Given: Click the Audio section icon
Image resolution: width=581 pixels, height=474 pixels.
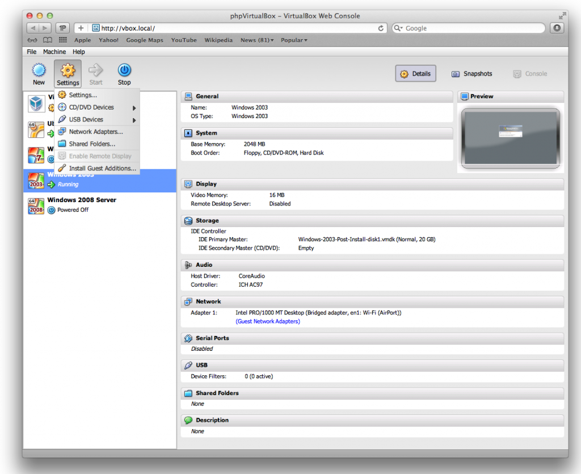Looking at the screenshot, I should 188,265.
